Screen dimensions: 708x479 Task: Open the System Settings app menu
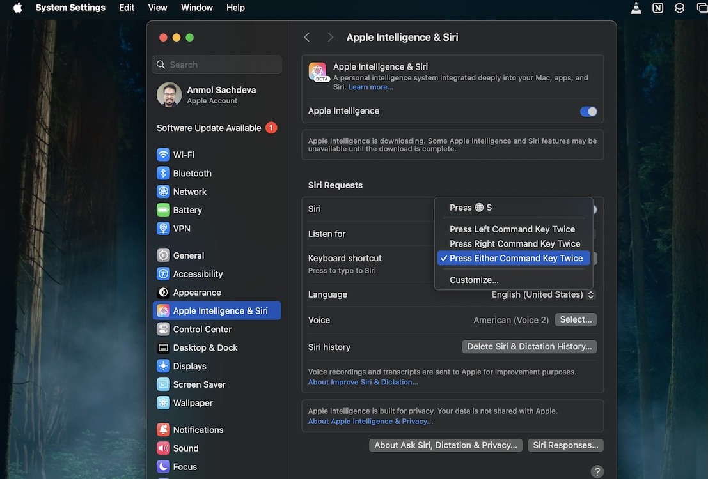(70, 8)
